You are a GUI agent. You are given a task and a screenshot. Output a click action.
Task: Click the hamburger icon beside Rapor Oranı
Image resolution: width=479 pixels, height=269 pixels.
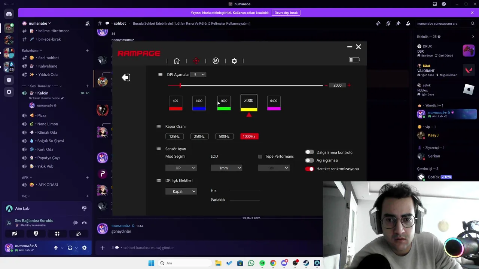point(159,126)
